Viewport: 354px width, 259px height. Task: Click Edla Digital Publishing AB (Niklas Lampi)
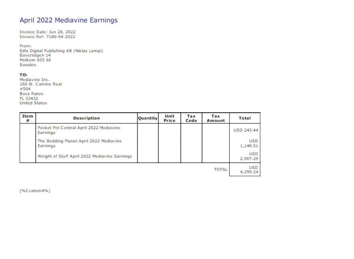click(x=61, y=51)
